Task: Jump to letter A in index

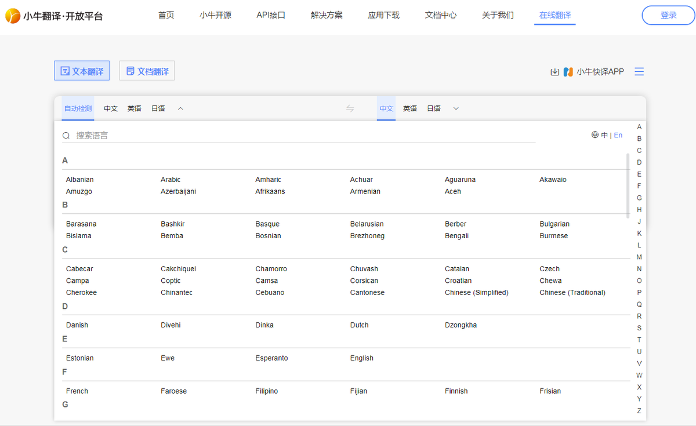Action: pos(639,127)
